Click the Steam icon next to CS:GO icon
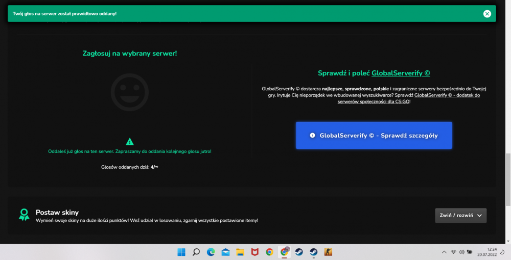The height and width of the screenshot is (260, 511). pos(314,252)
